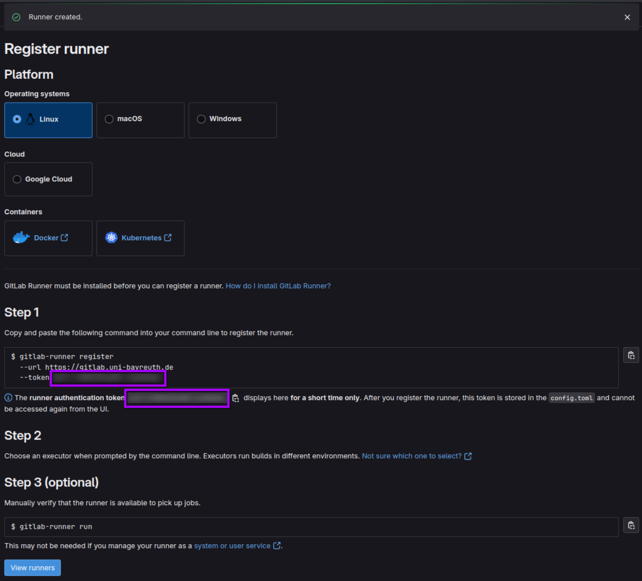This screenshot has height=581, width=642.
Task: Copy the runner authentication token
Action: [236, 398]
